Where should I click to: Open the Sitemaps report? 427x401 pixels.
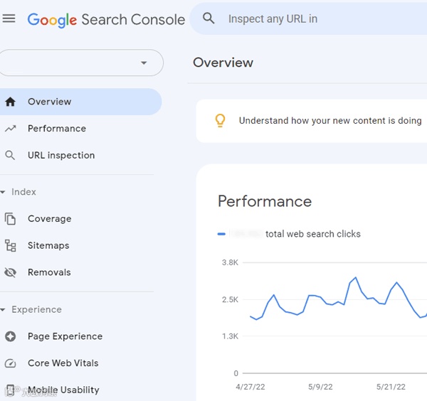[48, 246]
